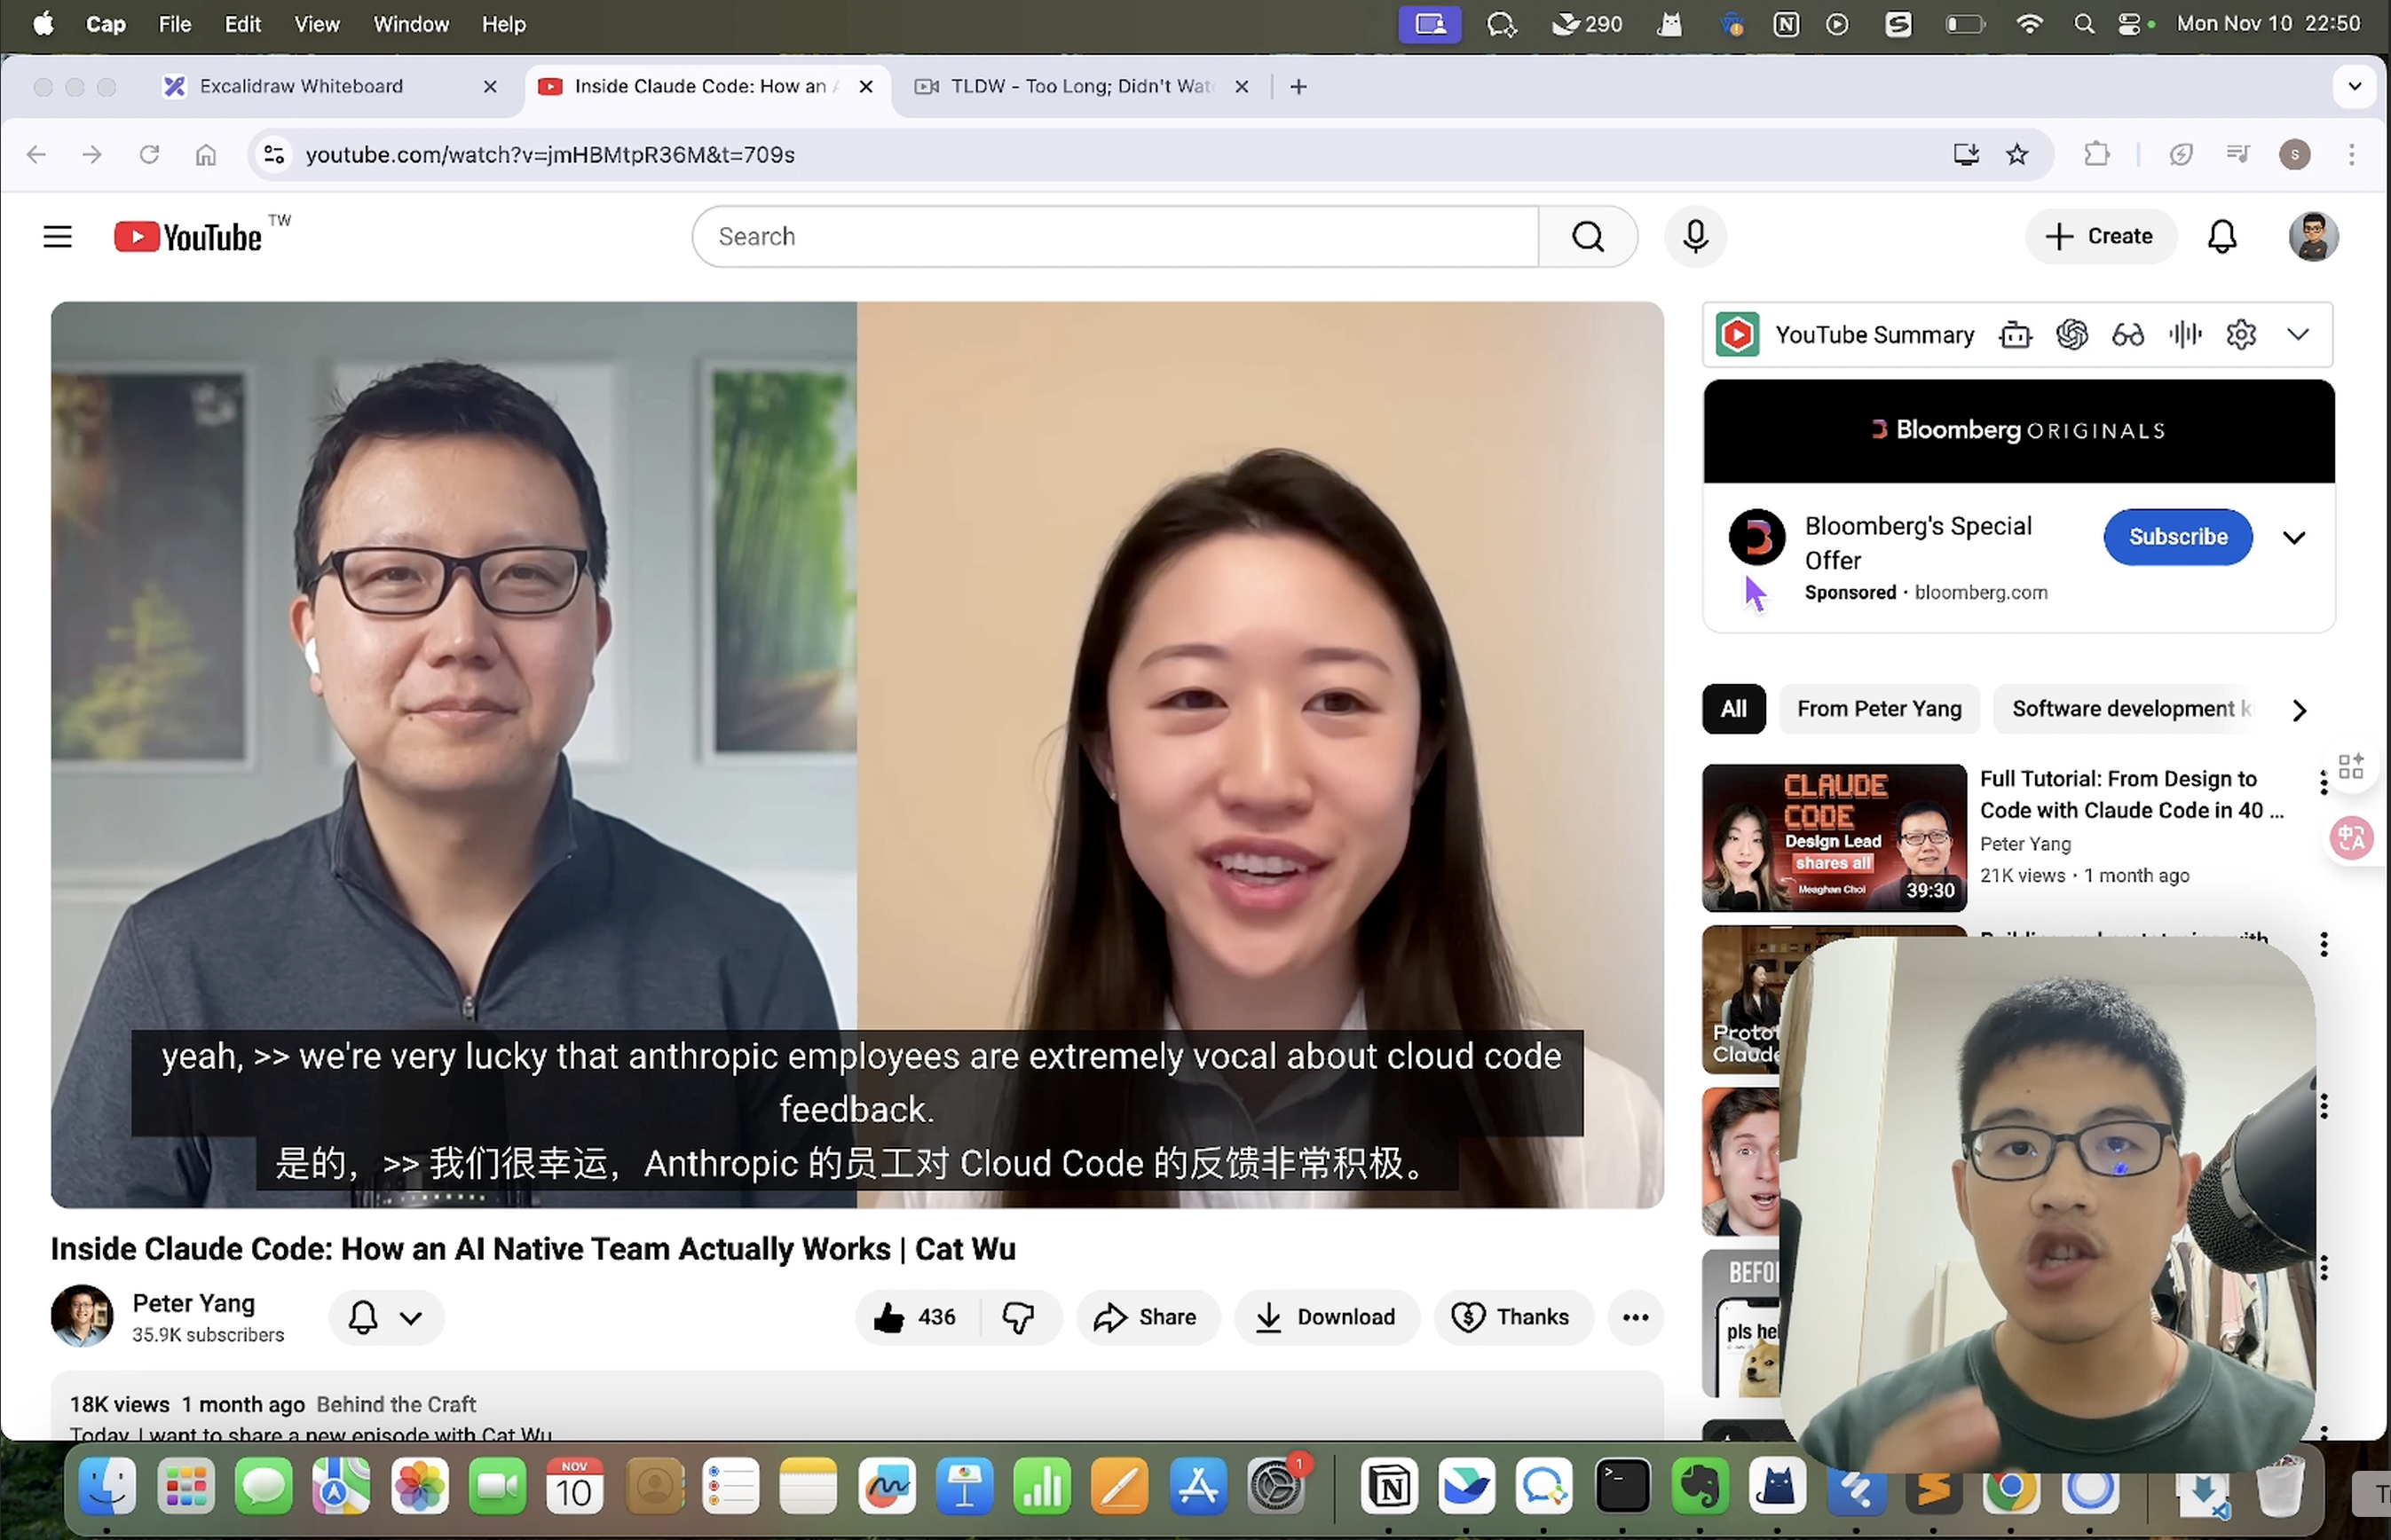Collapse the YouTube Summary panel chevron
The width and height of the screenshot is (2391, 1540).
[x=2298, y=335]
